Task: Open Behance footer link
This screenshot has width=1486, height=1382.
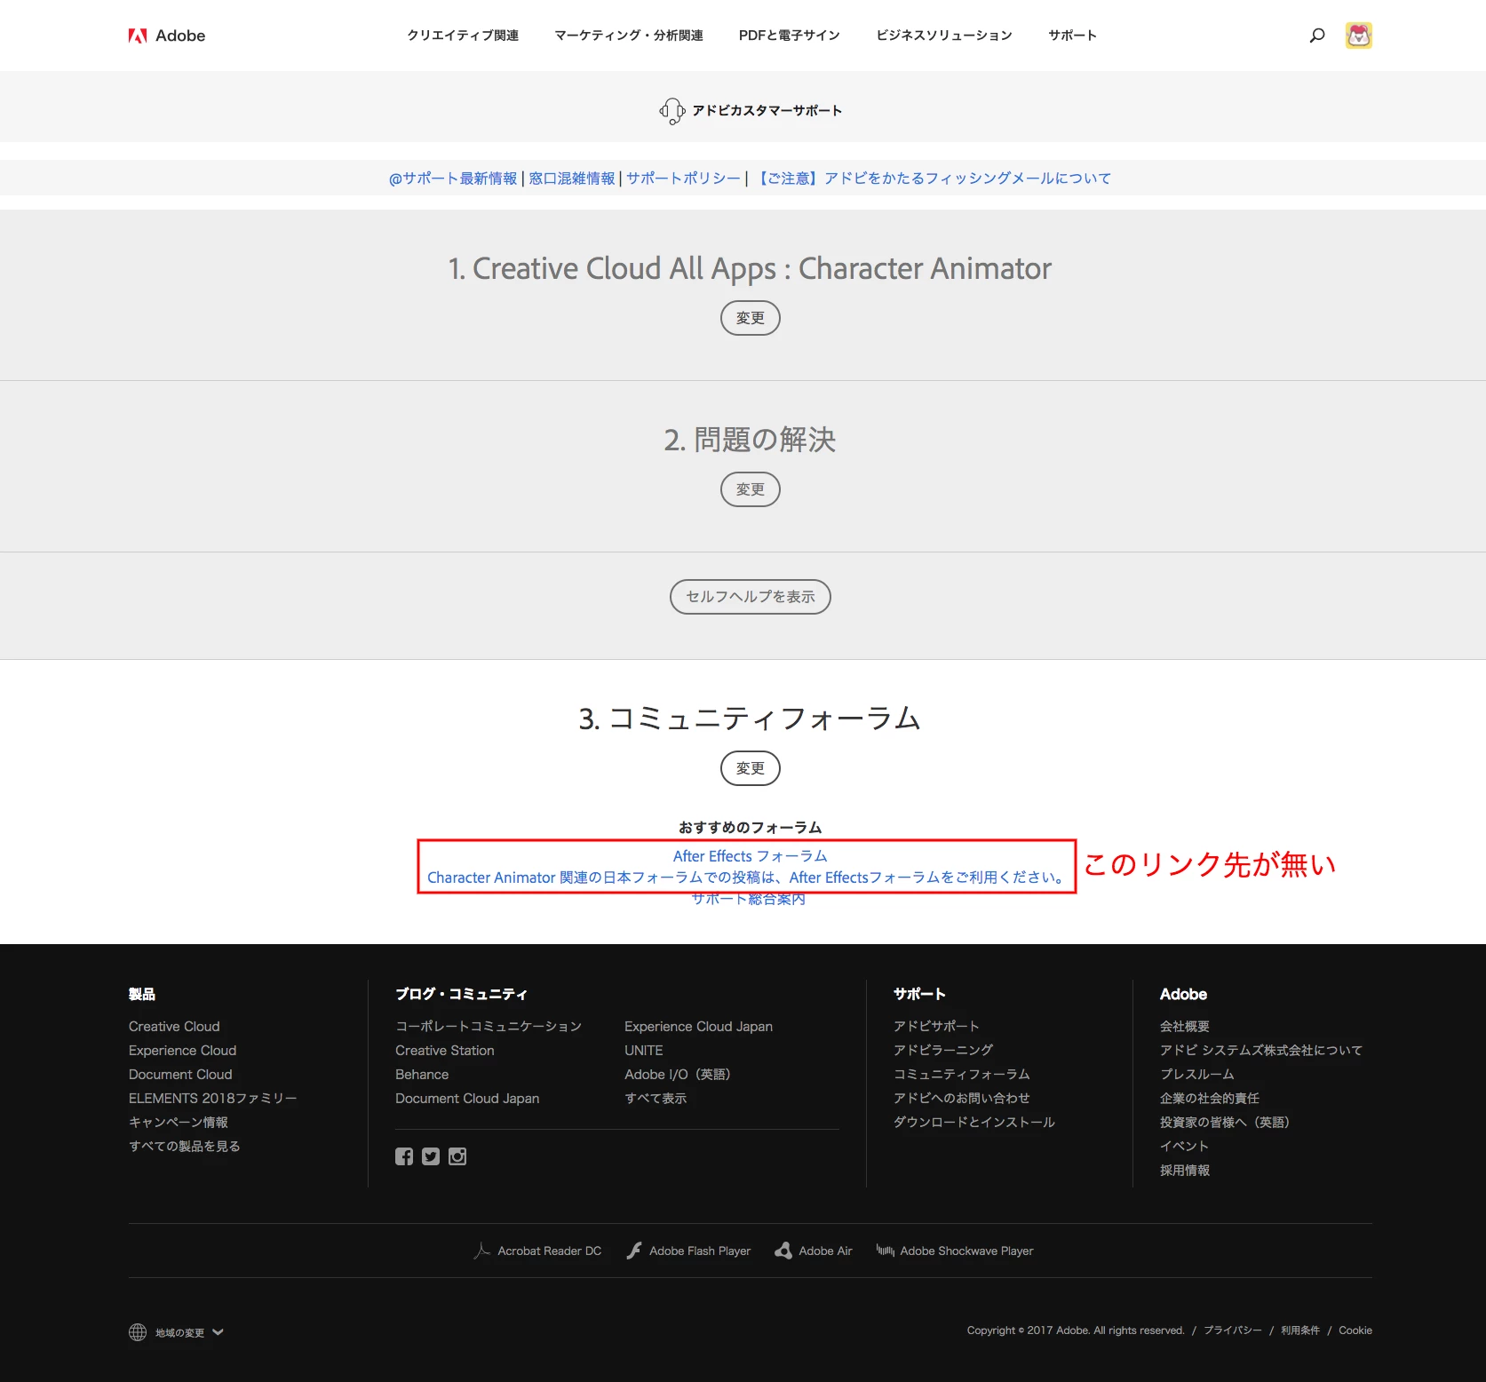Action: pyautogui.click(x=422, y=1075)
